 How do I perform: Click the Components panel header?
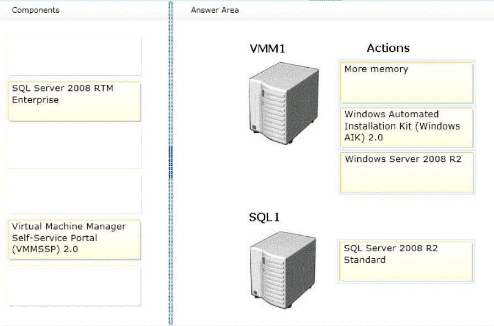point(36,10)
